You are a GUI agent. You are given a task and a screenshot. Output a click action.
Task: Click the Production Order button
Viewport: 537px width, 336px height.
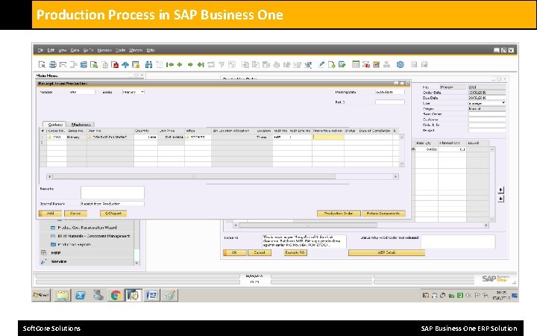coord(339,214)
